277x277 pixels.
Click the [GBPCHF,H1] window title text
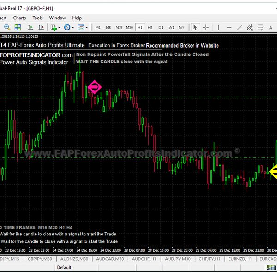[x=40, y=8]
